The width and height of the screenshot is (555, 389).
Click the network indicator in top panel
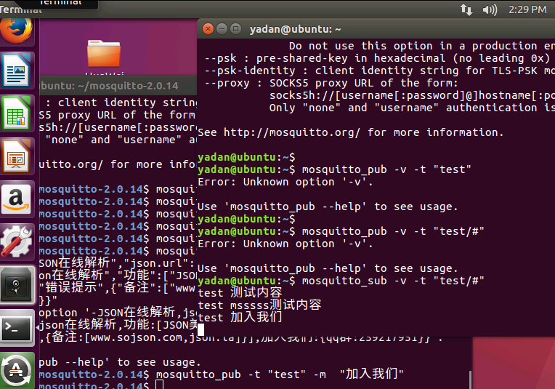coord(466,9)
